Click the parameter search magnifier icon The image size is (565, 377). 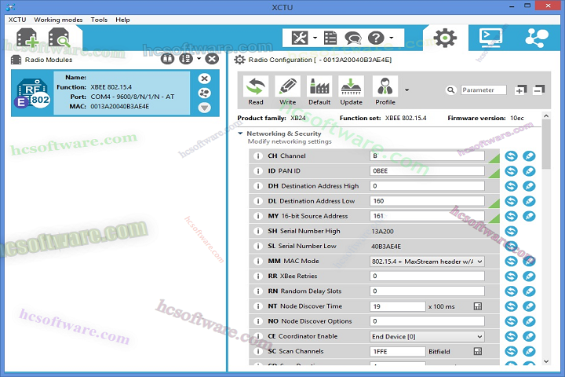pos(450,90)
